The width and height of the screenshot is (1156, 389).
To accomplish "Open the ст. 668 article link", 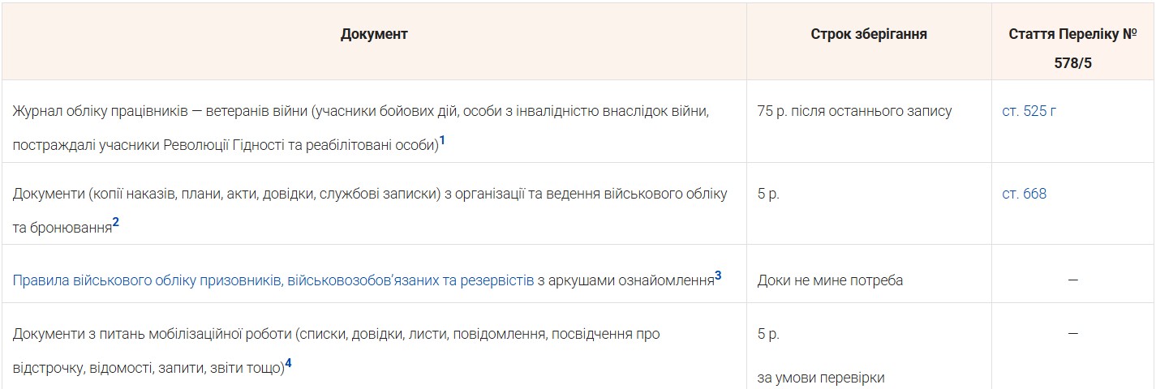I will pyautogui.click(x=1024, y=194).
